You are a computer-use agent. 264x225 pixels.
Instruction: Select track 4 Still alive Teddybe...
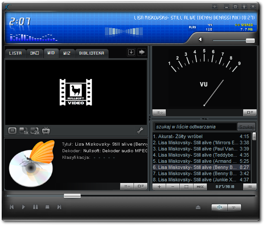click(201, 155)
